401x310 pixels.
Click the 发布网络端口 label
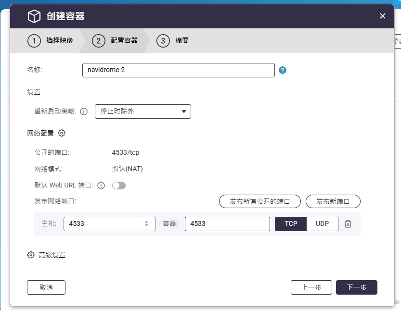(x=55, y=201)
